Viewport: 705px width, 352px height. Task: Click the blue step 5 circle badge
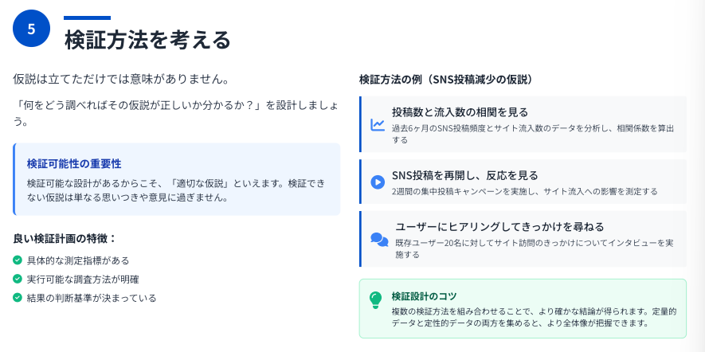pyautogui.click(x=31, y=29)
